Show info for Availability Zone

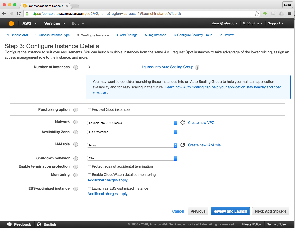point(76,132)
